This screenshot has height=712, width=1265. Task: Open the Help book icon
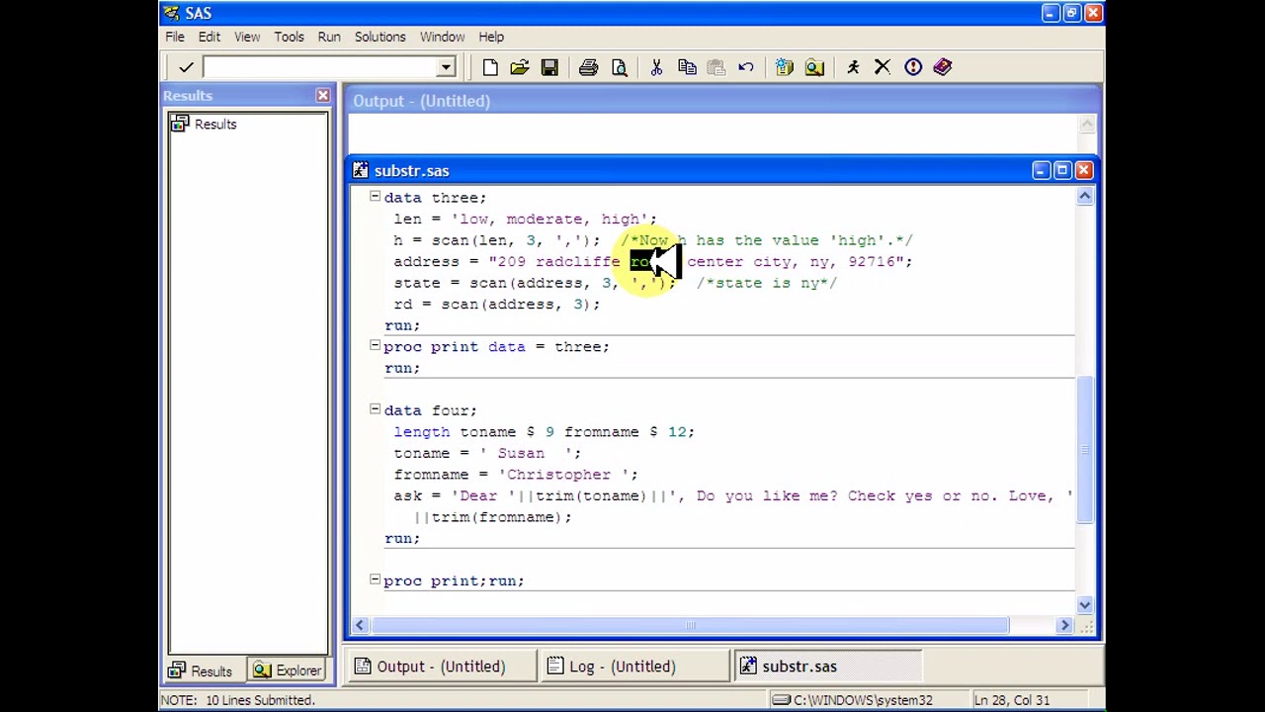(x=943, y=67)
